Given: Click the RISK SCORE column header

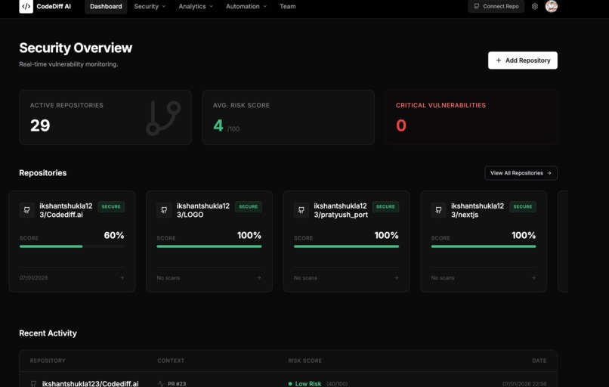Looking at the screenshot, I should (x=305, y=361).
